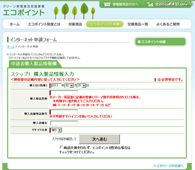Viewport: 195px width, 170px height.
Task: Open the エコポイント制度とは tab
Action: [44, 24]
